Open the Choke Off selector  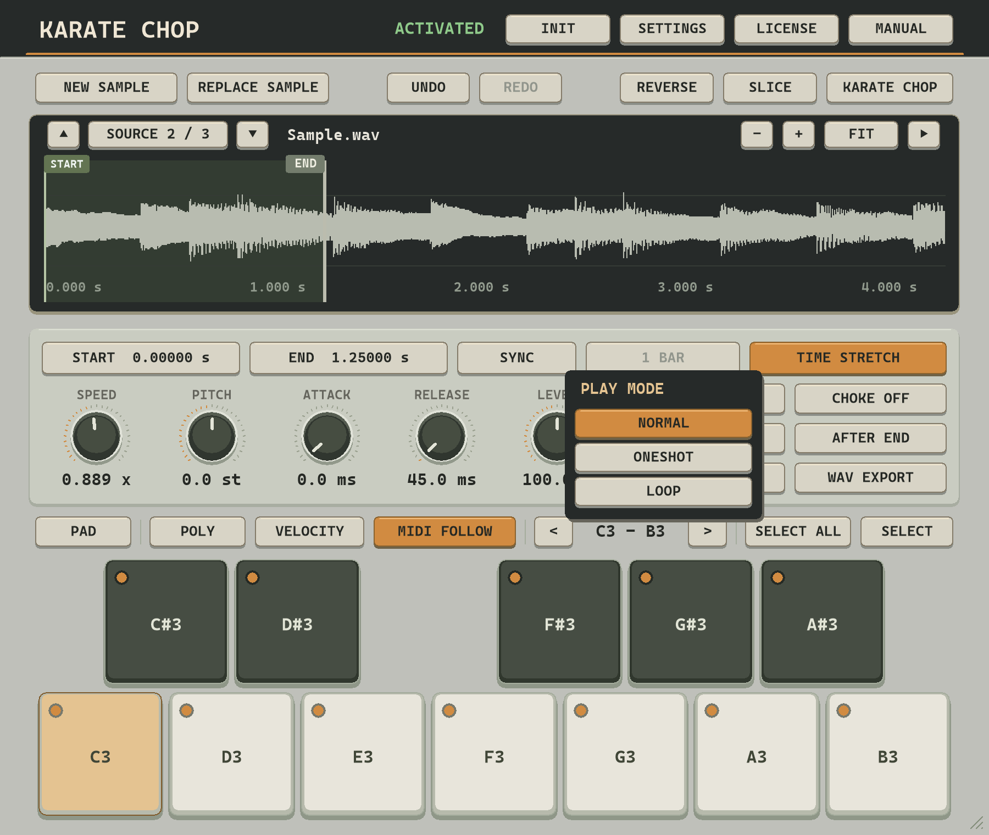pyautogui.click(x=870, y=399)
